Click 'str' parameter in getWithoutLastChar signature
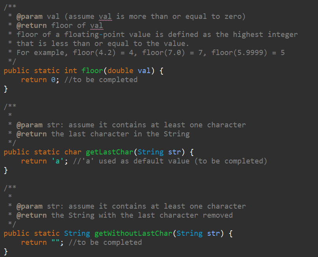Viewport: 318px width, 257px height. coord(213,233)
